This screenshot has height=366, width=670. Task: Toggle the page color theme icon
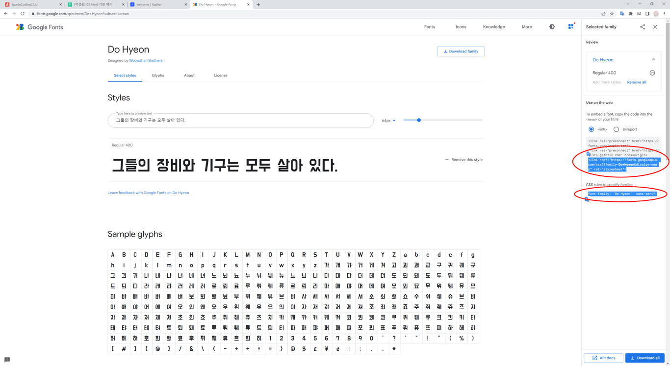pyautogui.click(x=552, y=27)
